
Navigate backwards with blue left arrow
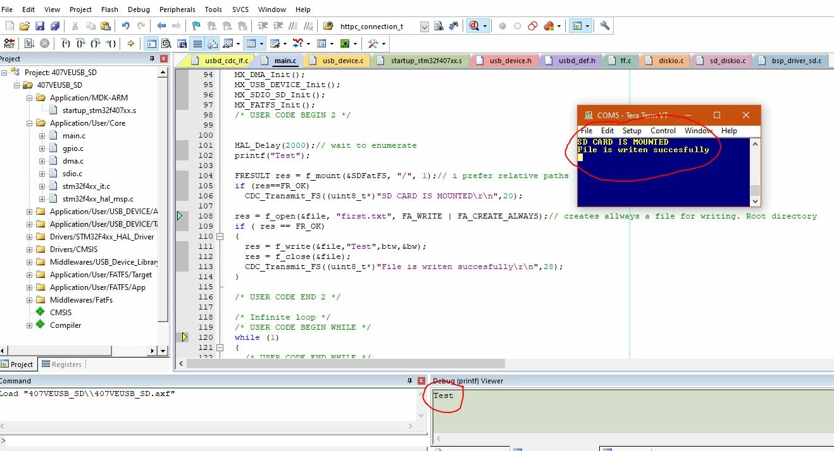point(161,26)
